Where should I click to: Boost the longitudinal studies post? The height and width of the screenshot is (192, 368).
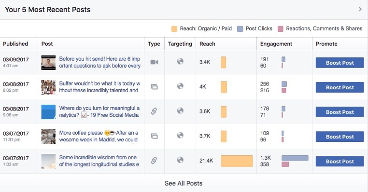point(340,162)
